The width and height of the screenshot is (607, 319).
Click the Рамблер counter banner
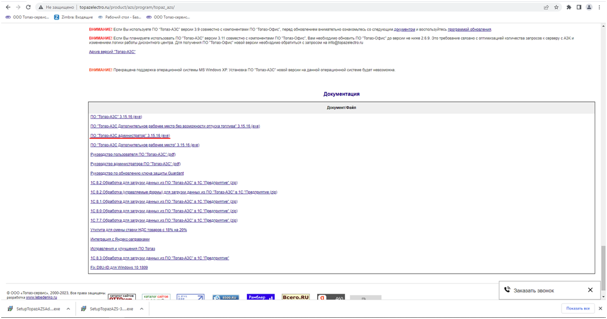tap(260, 297)
